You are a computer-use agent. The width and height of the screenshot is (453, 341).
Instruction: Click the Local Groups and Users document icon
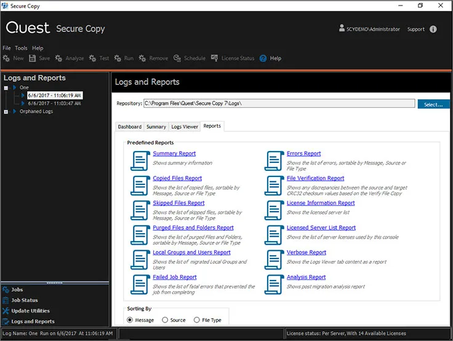140,260
